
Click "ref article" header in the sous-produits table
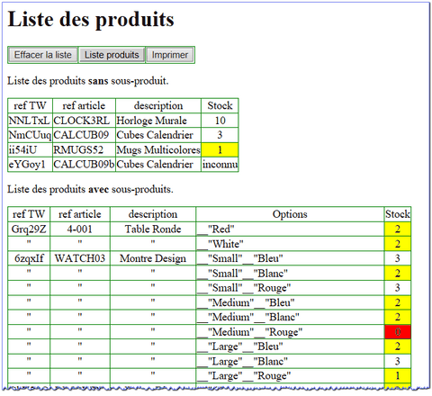[x=80, y=214]
